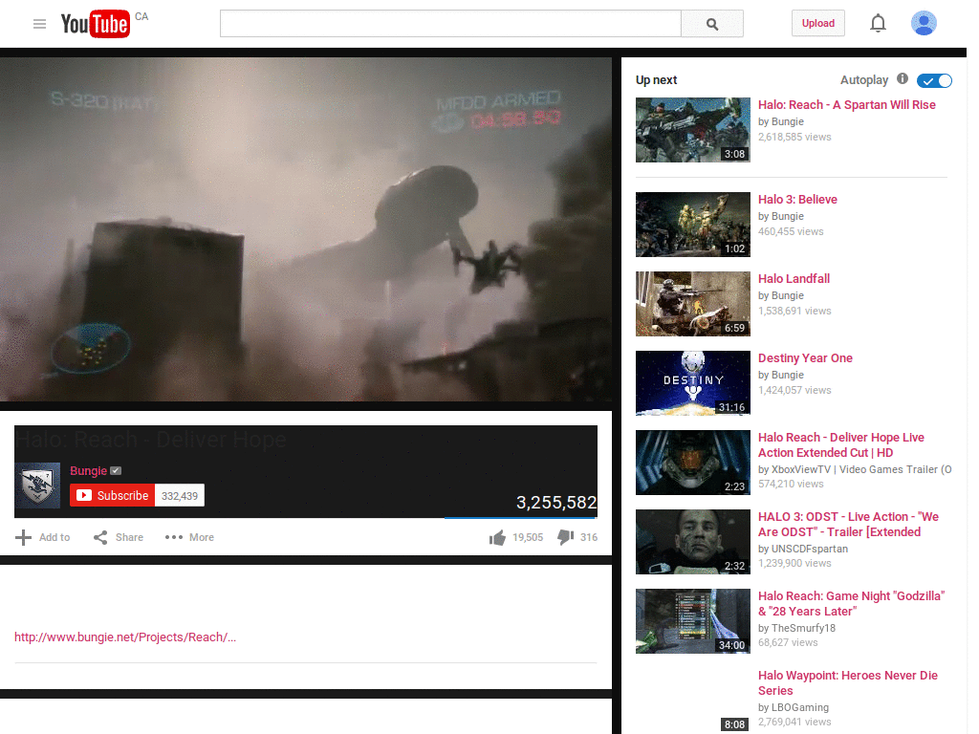Viewport: 979px width, 734px height.
Task: Click the view count 3,255,582
Action: pyautogui.click(x=556, y=503)
